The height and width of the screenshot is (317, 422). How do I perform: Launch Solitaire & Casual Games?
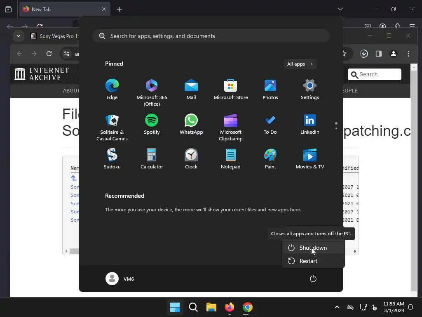pyautogui.click(x=112, y=128)
